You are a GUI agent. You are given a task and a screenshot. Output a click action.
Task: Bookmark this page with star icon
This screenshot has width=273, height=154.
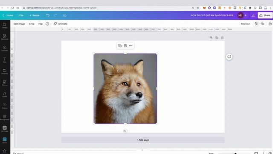tap(198, 8)
